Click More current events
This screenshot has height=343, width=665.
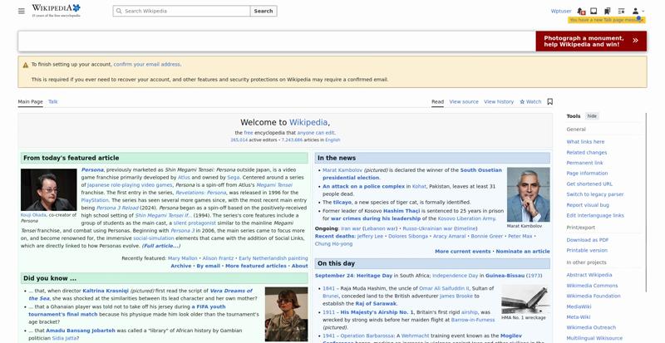click(x=463, y=252)
